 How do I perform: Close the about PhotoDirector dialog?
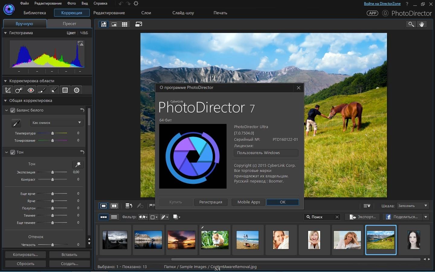(298, 88)
